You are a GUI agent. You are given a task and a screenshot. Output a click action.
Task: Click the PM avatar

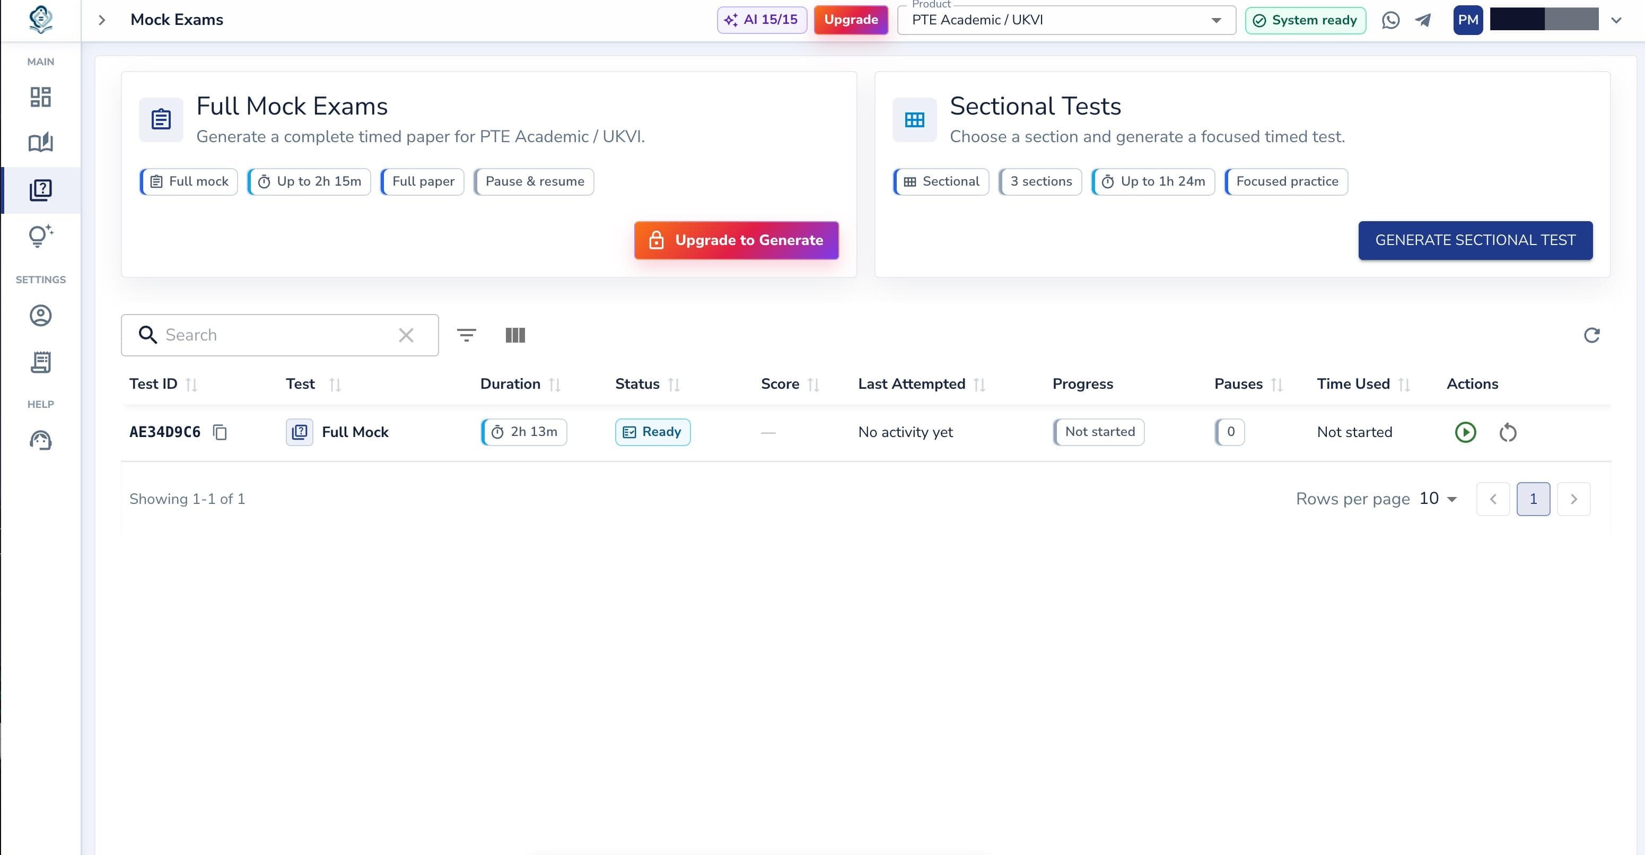point(1467,20)
